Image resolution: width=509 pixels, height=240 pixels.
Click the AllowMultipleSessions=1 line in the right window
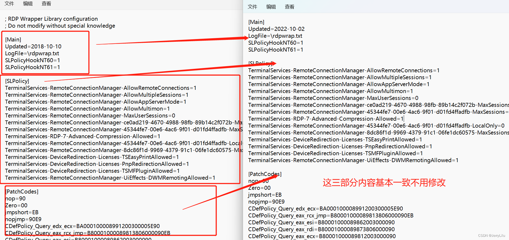pyautogui.click(x=340, y=77)
